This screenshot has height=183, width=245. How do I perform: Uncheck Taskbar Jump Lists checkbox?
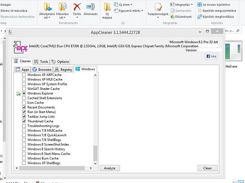24,117
